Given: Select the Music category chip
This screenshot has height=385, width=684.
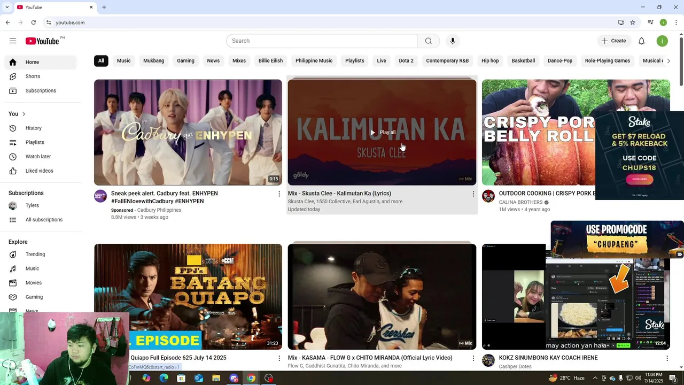Looking at the screenshot, I should point(124,61).
